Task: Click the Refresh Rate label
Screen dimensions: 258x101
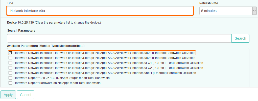Action: 208,3
